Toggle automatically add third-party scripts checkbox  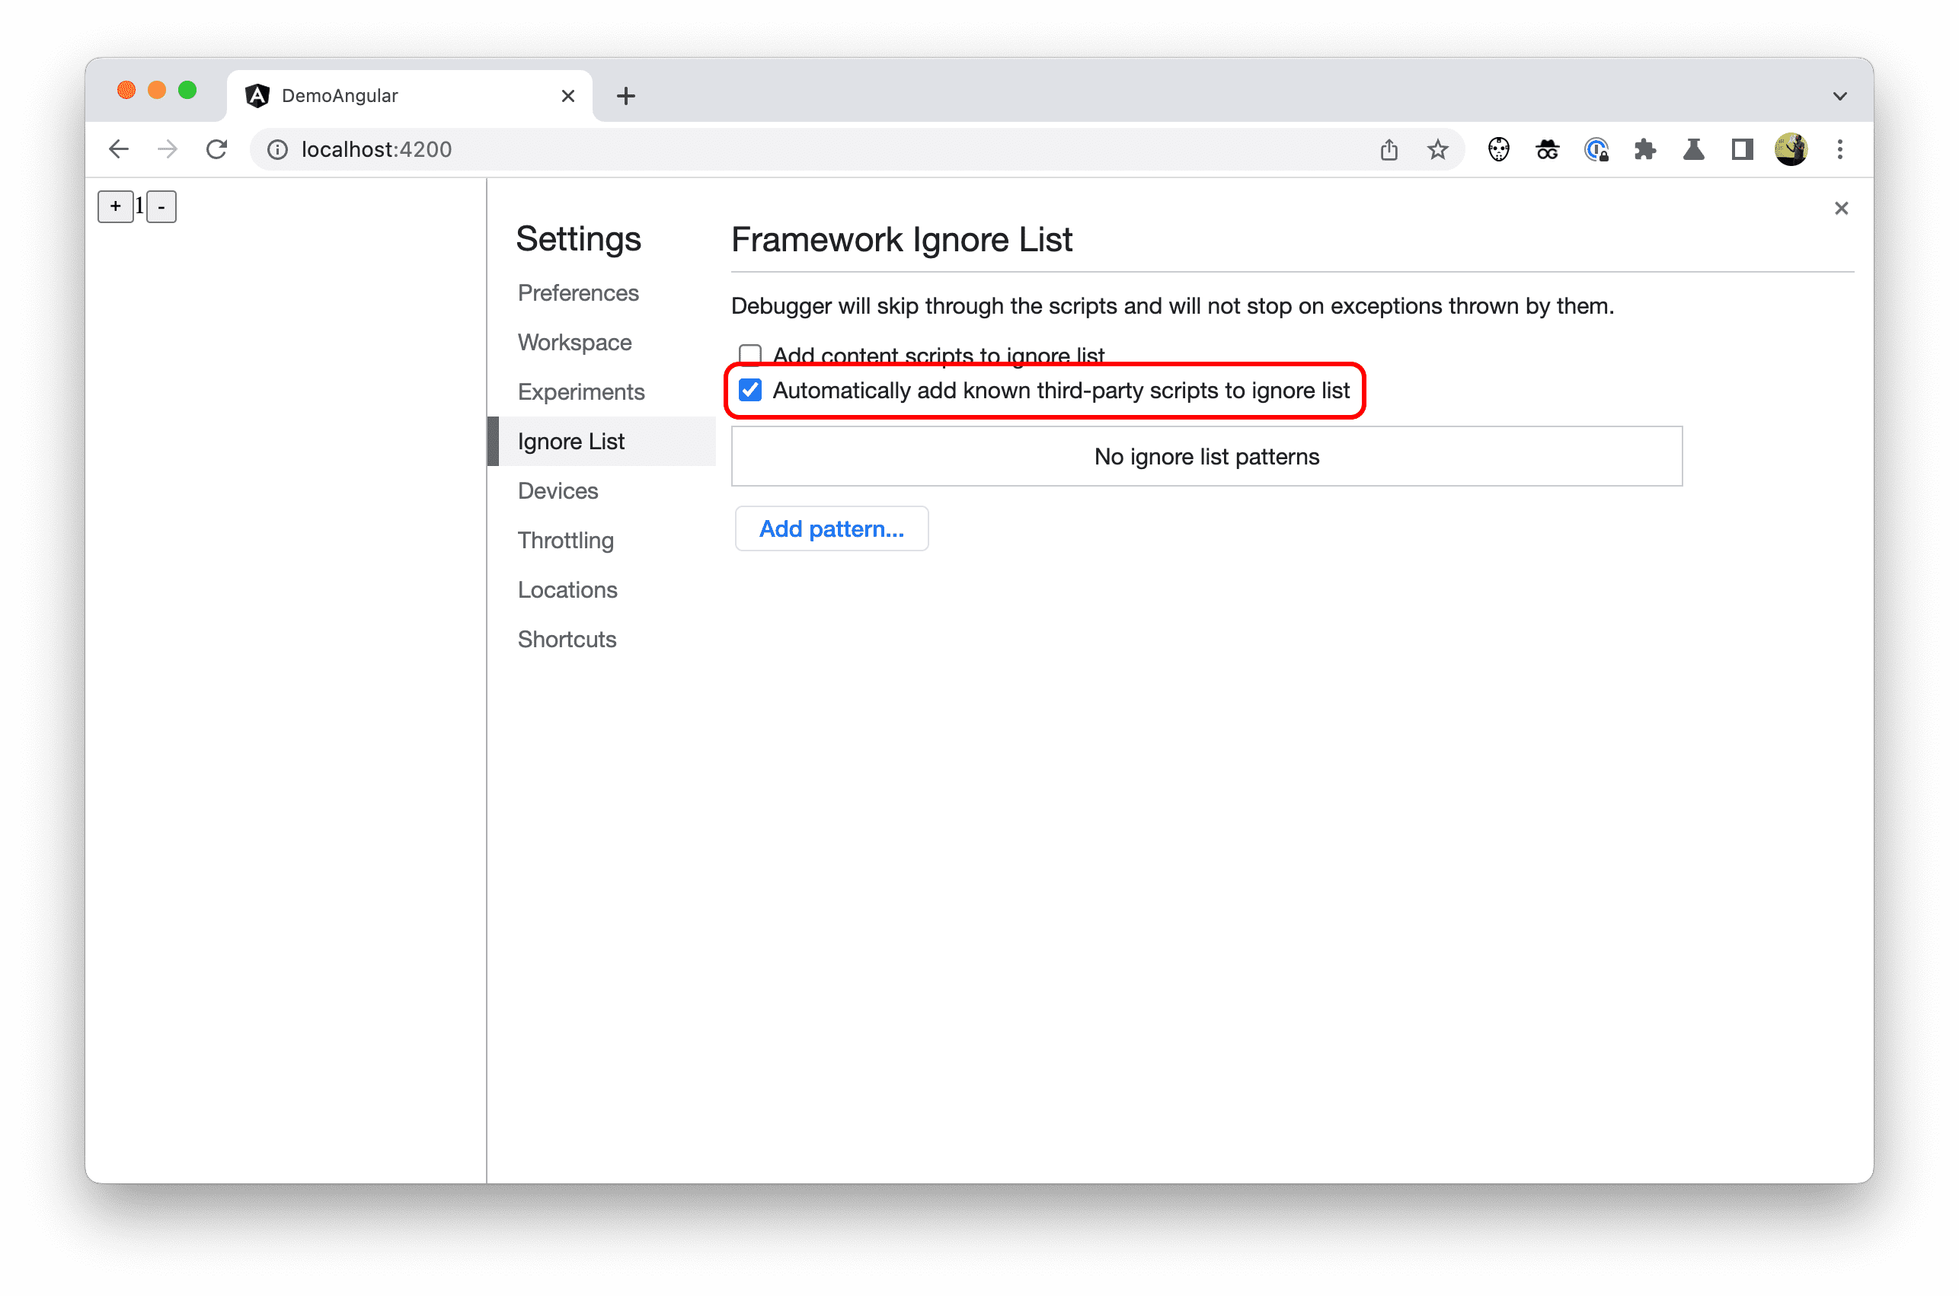coord(749,389)
